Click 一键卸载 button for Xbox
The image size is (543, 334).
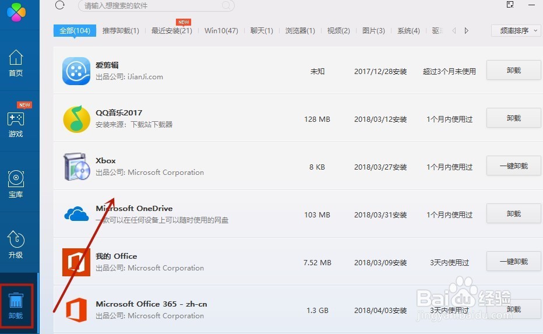(513, 166)
